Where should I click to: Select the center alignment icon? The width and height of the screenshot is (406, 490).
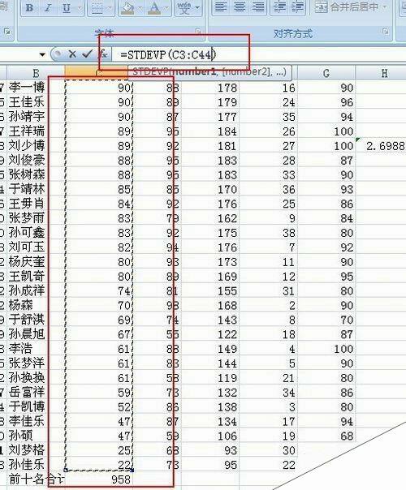[x=240, y=6]
